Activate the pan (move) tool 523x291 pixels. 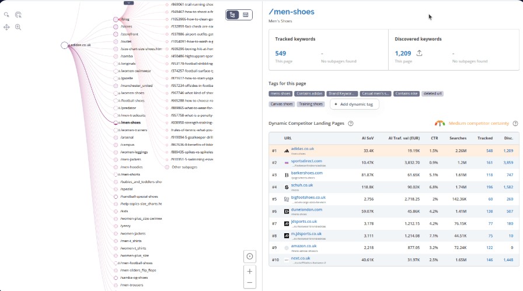[x=6, y=27]
